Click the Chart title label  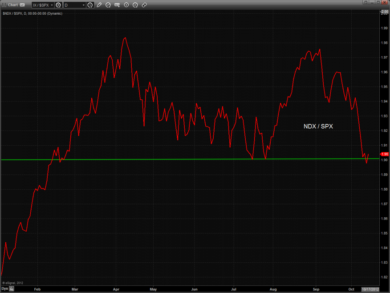13,5
